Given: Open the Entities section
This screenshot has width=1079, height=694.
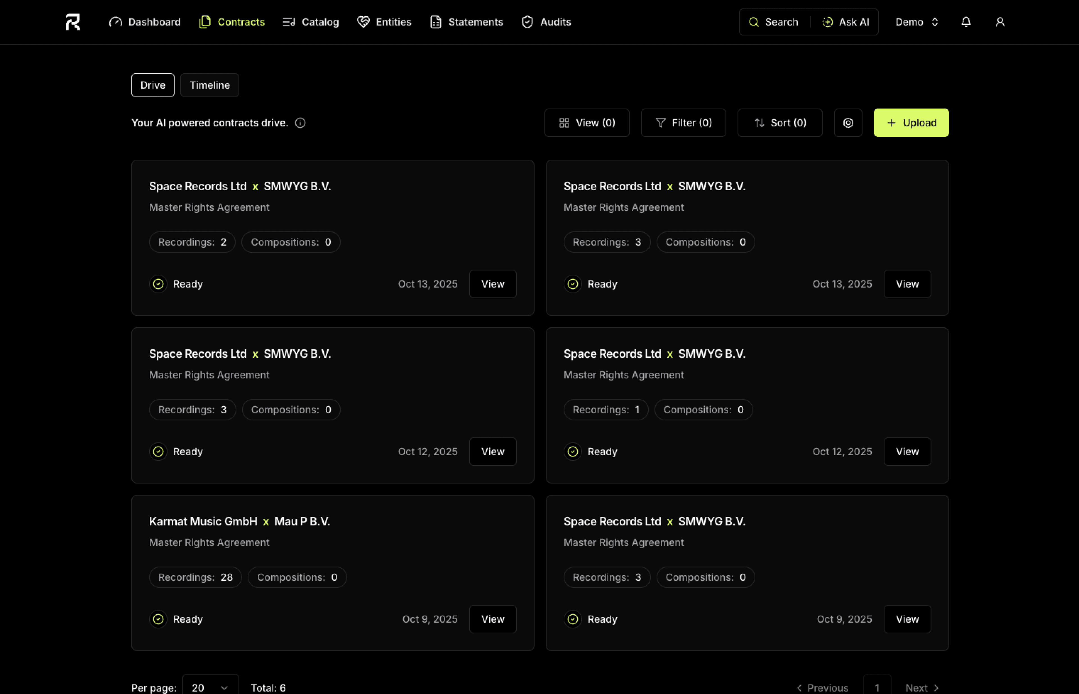Looking at the screenshot, I should tap(383, 22).
